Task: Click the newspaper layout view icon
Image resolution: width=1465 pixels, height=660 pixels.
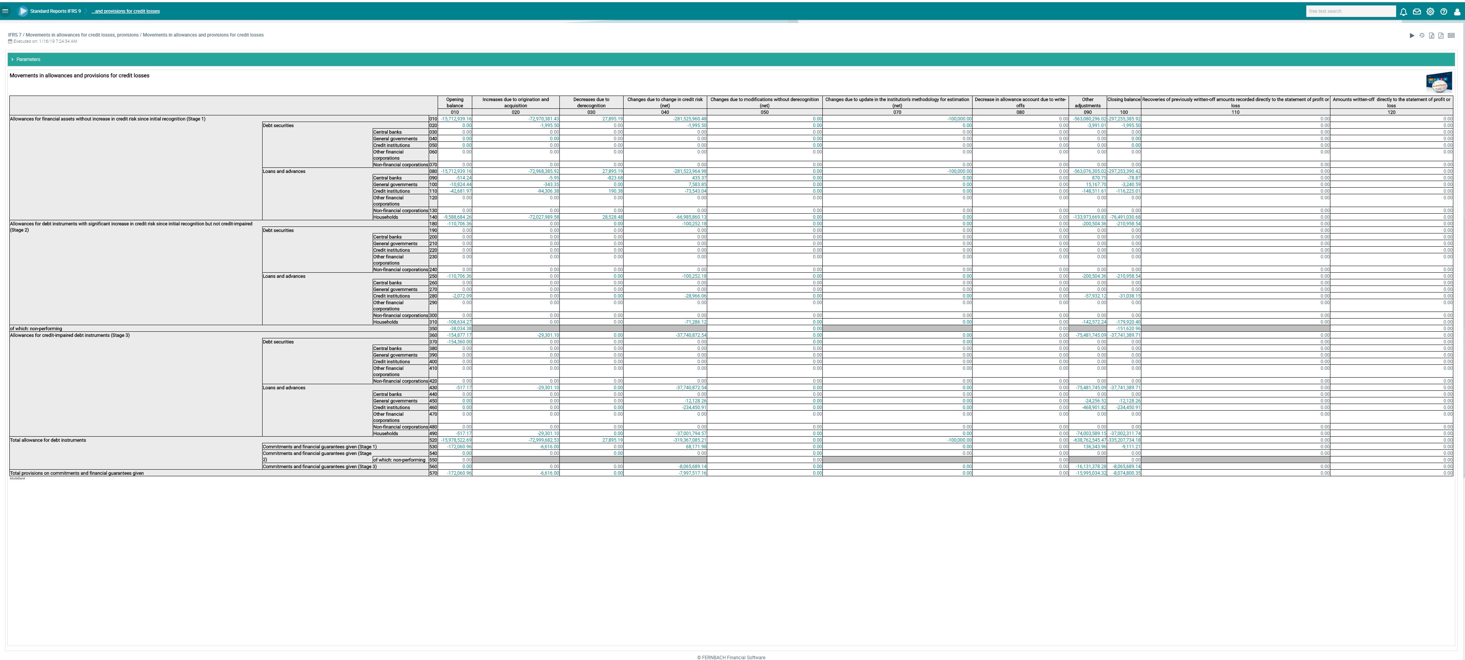Action: coord(1451,36)
